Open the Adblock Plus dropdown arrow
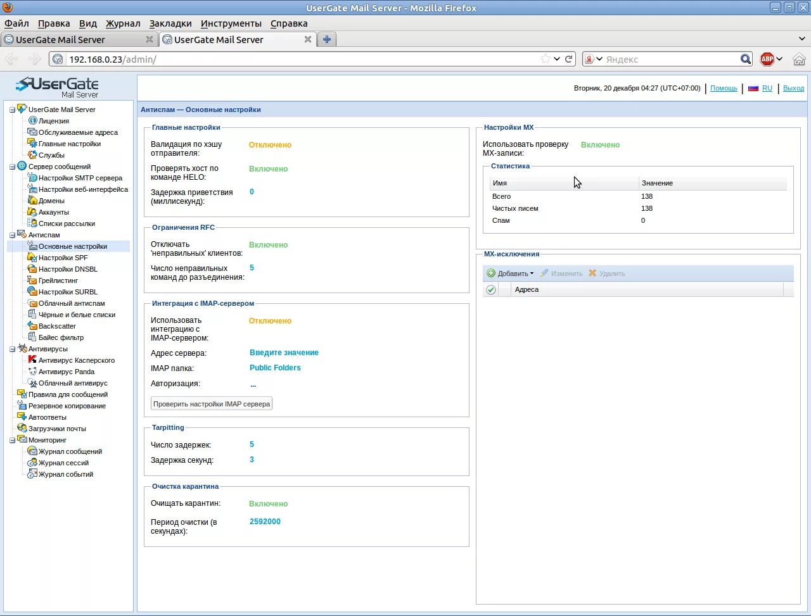811x616 pixels. click(779, 59)
